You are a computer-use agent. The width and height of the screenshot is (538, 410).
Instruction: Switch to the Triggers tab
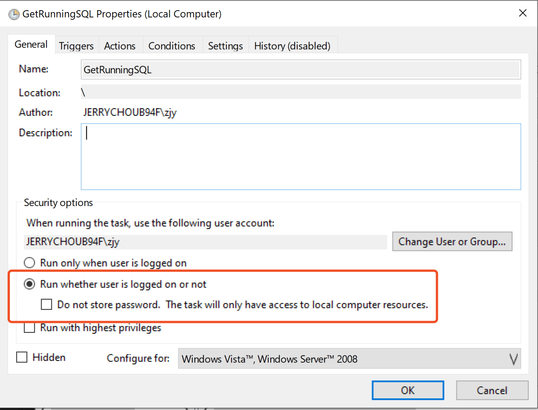pyautogui.click(x=76, y=46)
